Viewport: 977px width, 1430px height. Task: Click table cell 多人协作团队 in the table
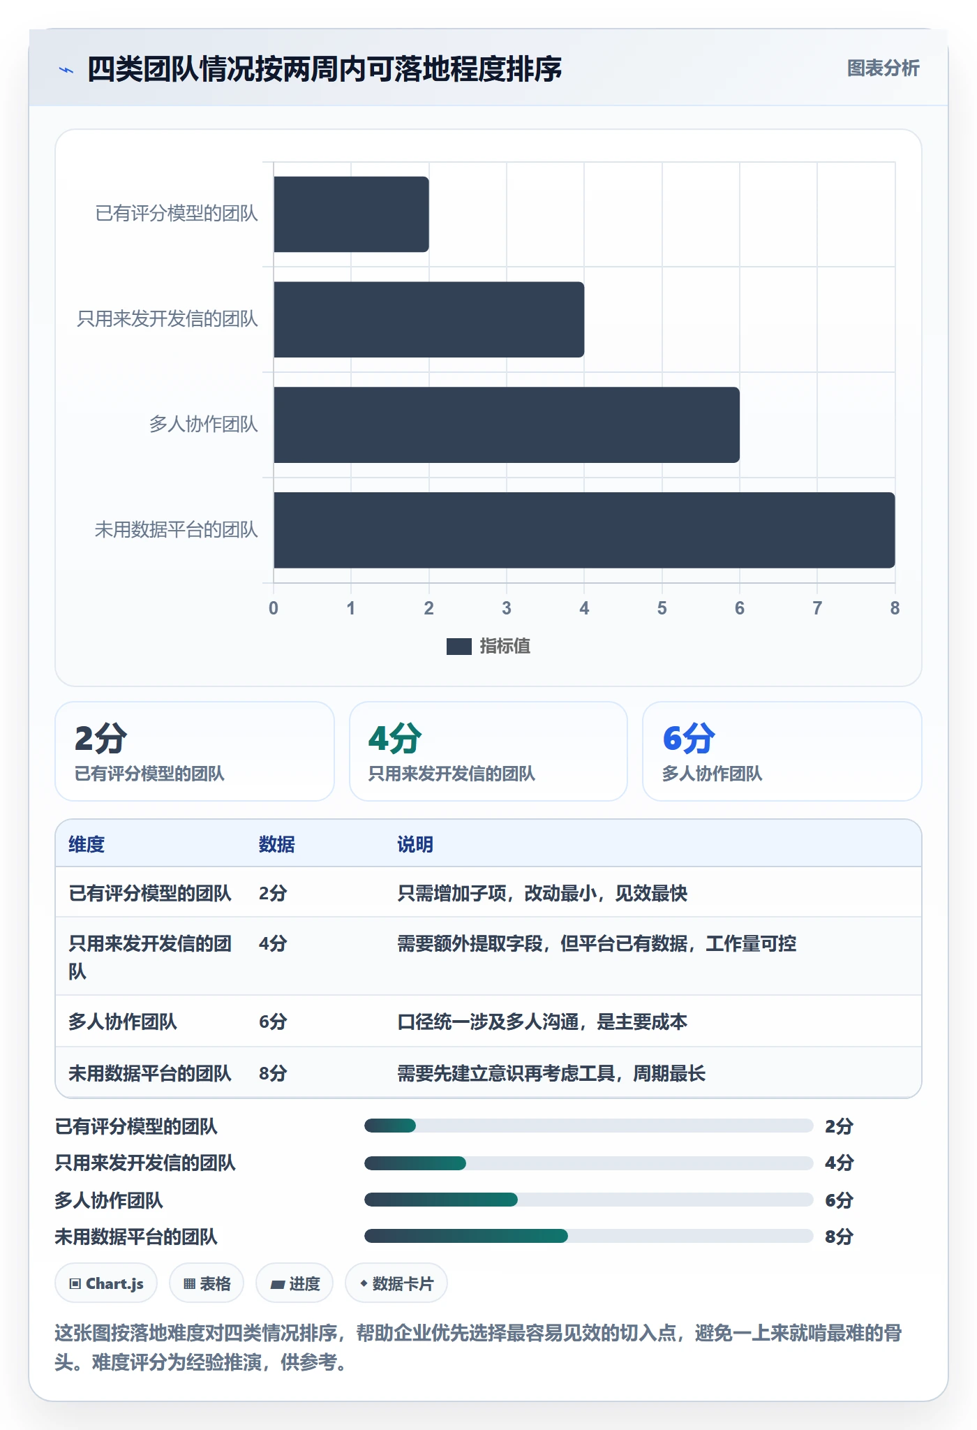[123, 1022]
